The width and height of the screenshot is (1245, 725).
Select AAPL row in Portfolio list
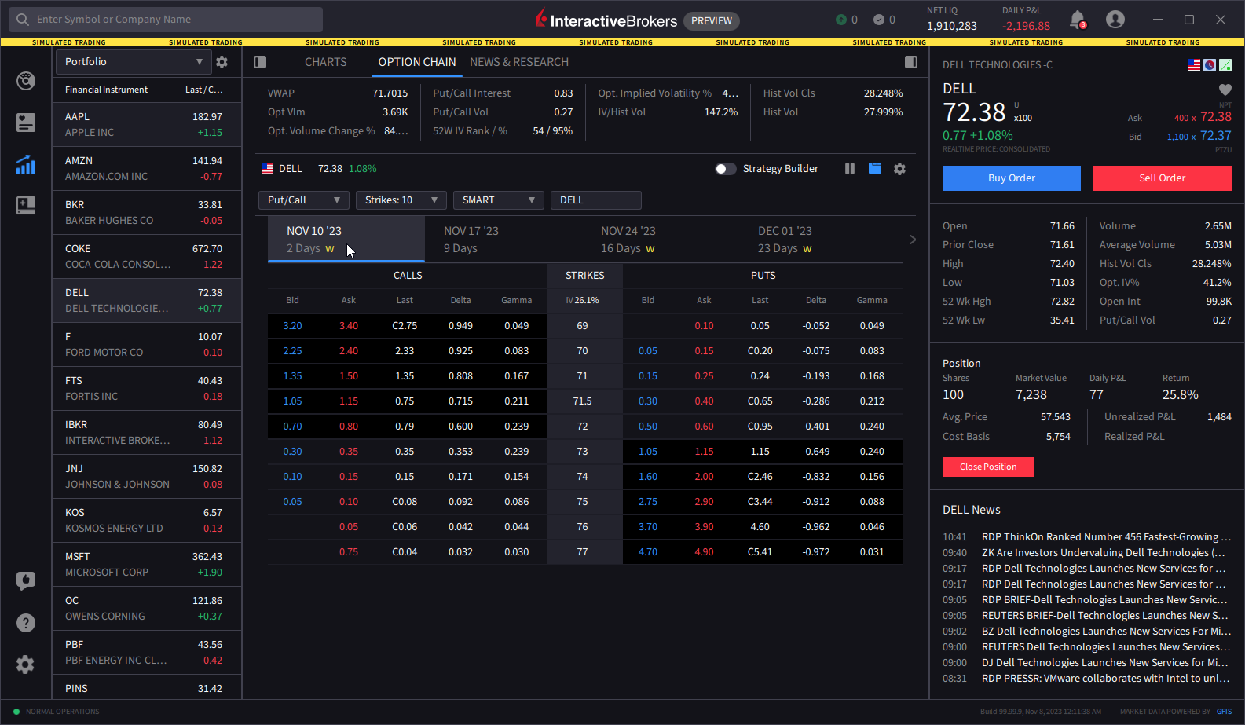(x=147, y=125)
